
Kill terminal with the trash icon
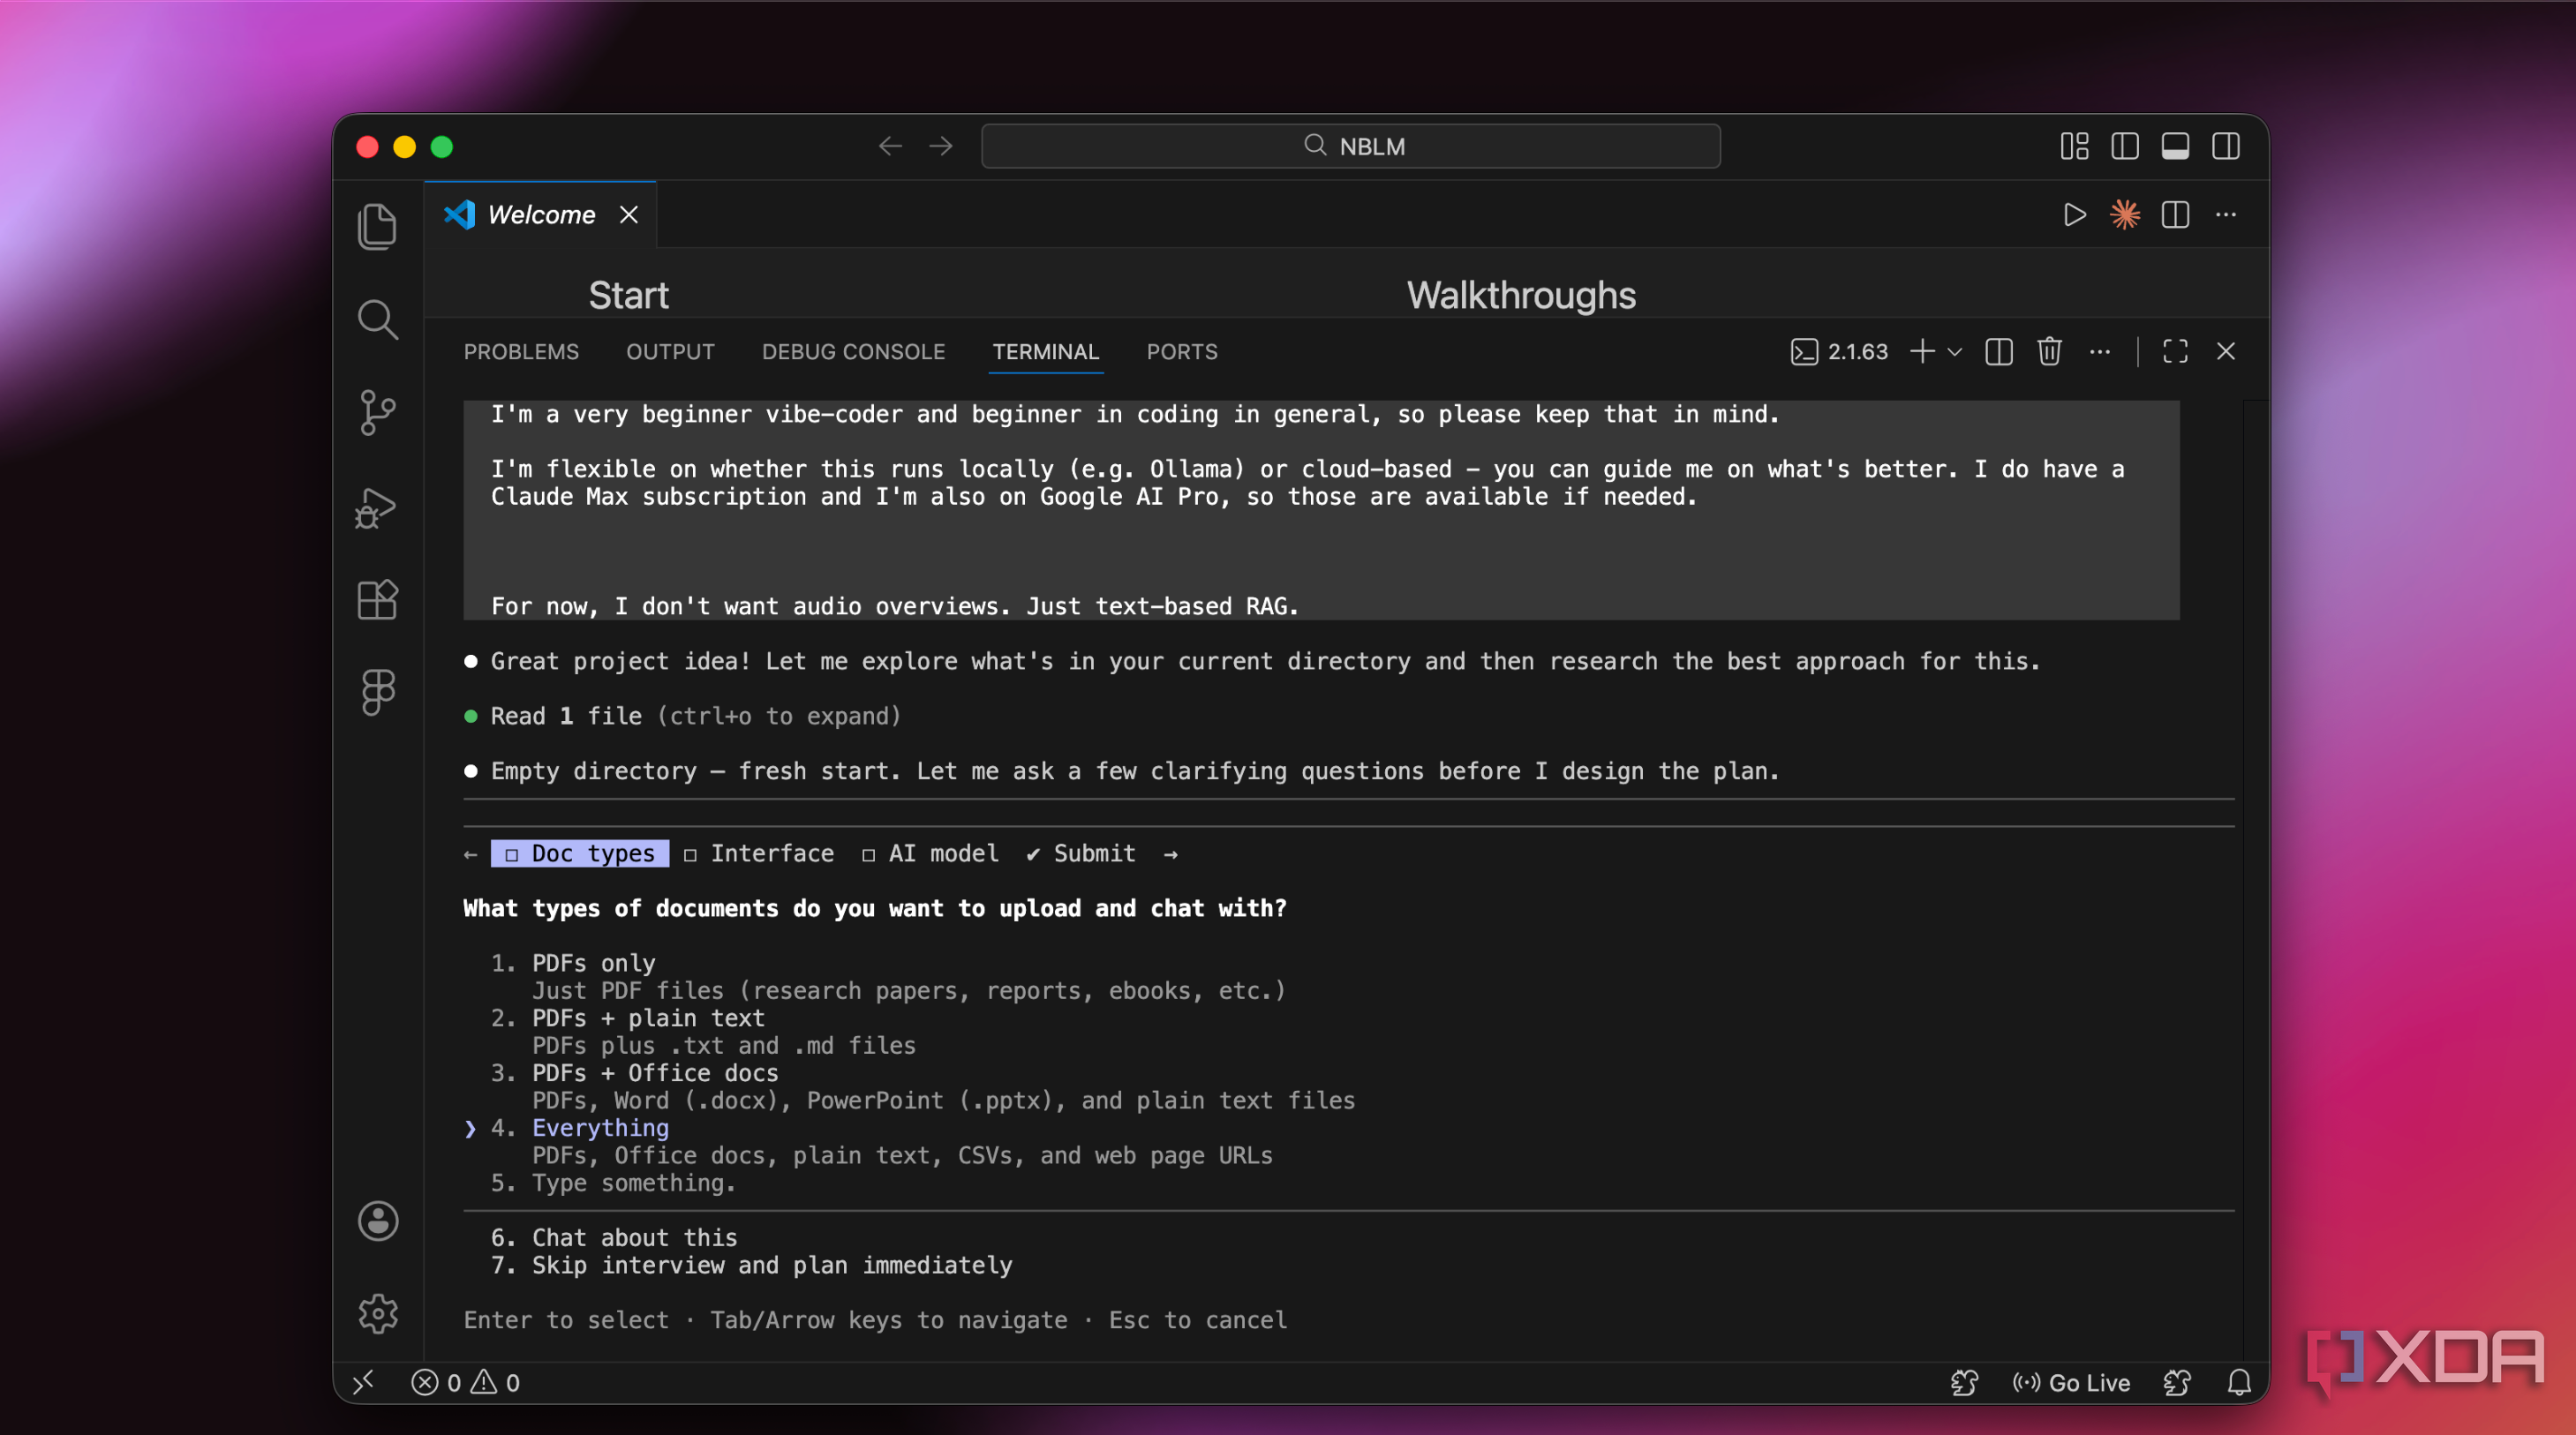coord(2049,351)
